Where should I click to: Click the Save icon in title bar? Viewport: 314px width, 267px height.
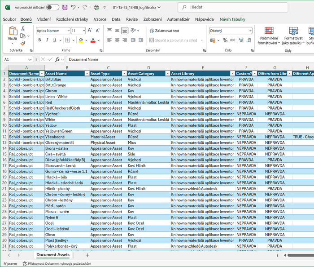click(65, 8)
